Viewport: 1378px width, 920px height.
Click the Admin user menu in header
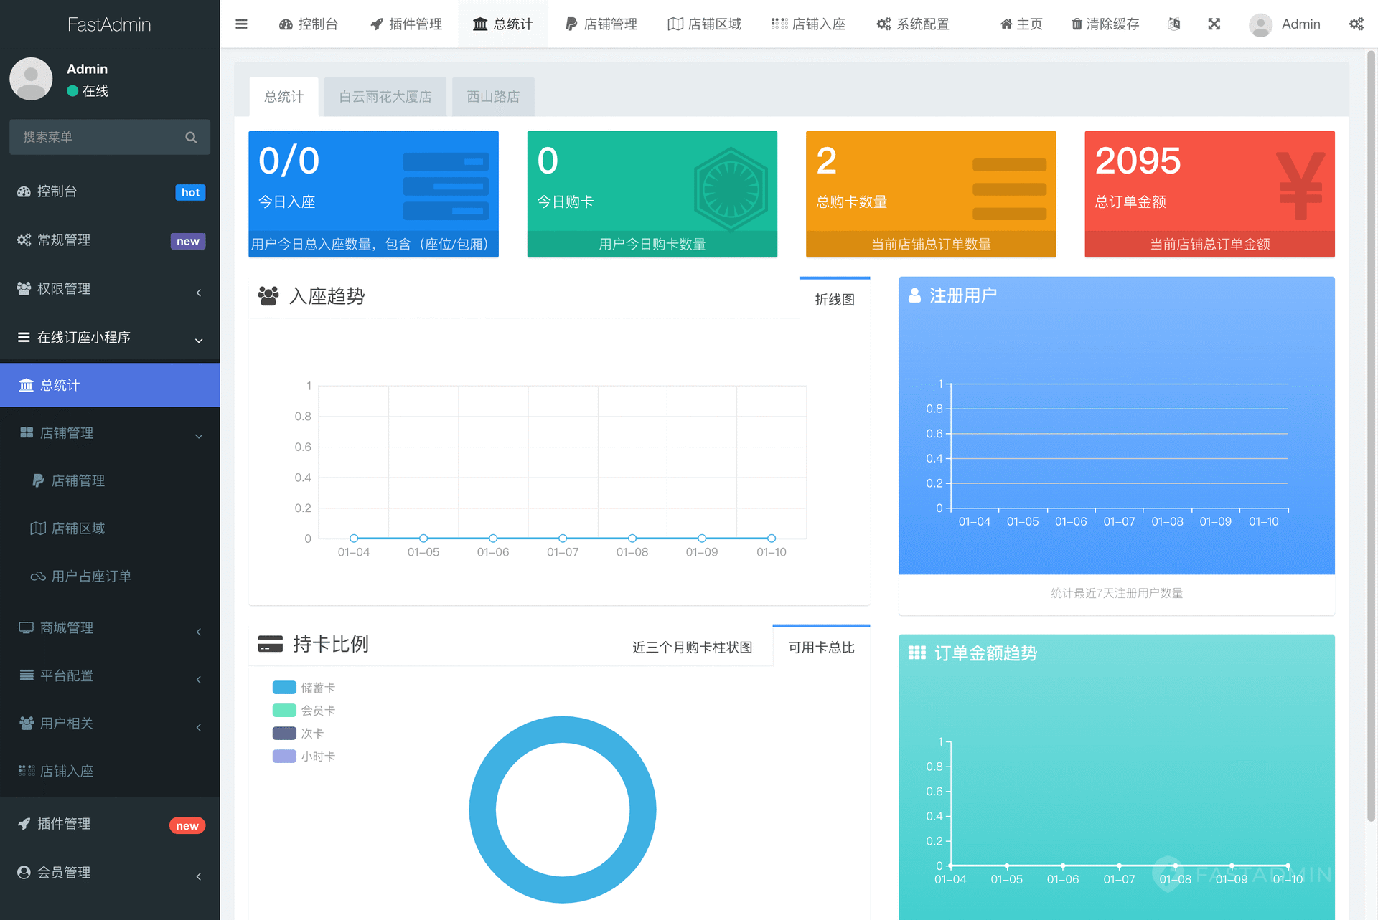(x=1285, y=24)
